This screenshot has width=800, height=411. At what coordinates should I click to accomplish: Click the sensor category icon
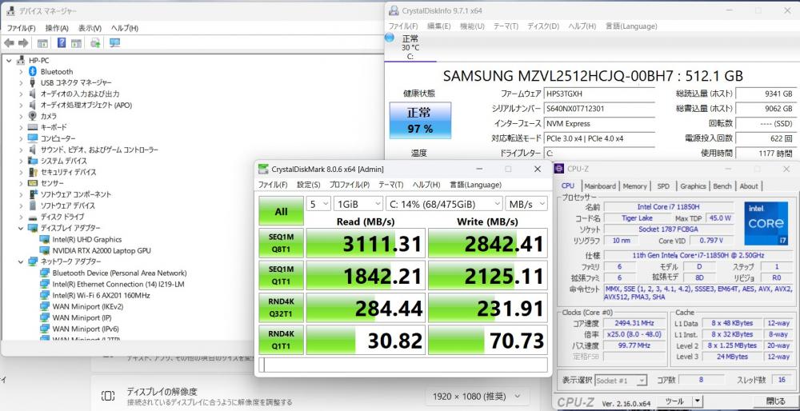(x=33, y=183)
